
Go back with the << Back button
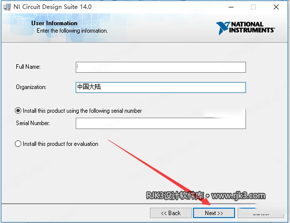tap(171, 213)
